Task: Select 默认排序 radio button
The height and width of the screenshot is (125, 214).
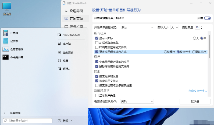Action: (194, 52)
